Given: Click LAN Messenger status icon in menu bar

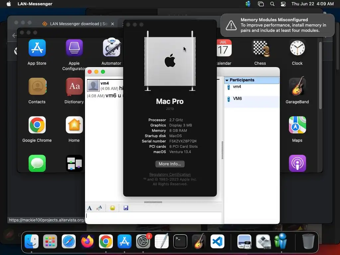Looking at the screenshot, I should (248, 4).
